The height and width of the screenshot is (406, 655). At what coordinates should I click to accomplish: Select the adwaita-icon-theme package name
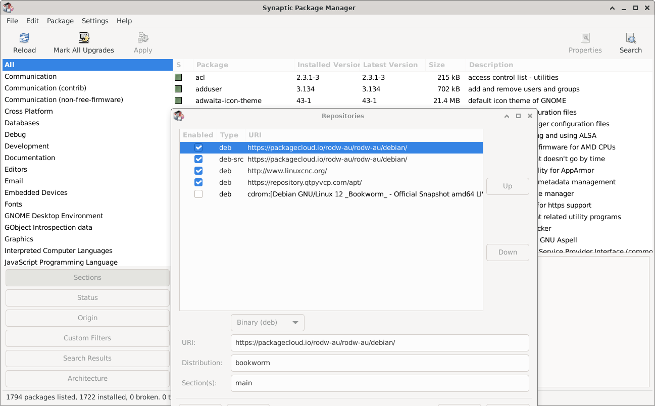pyautogui.click(x=228, y=100)
